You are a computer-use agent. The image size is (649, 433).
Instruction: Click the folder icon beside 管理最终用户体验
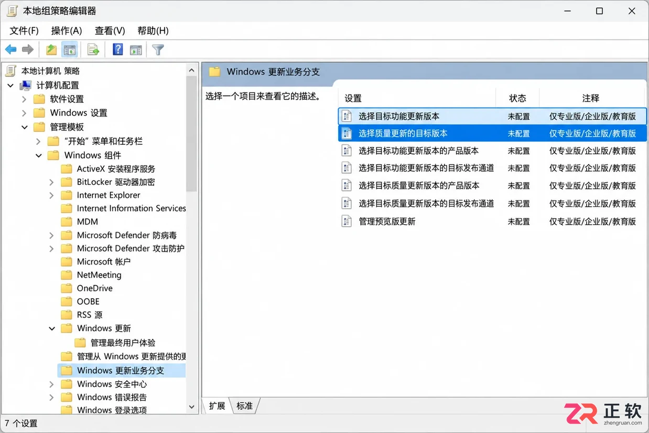(x=80, y=343)
